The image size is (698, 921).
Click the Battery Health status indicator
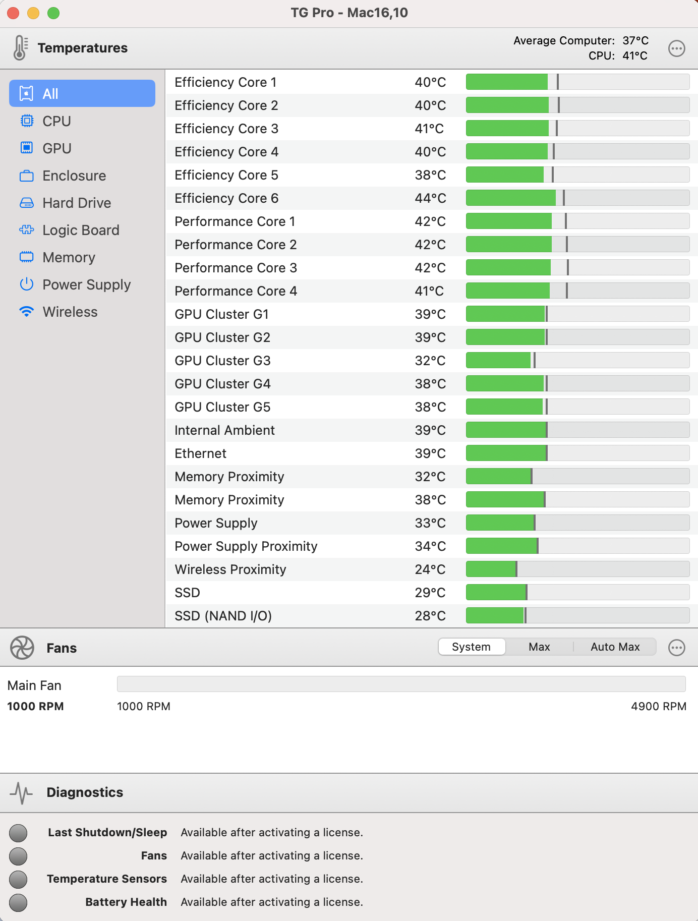pyautogui.click(x=18, y=902)
